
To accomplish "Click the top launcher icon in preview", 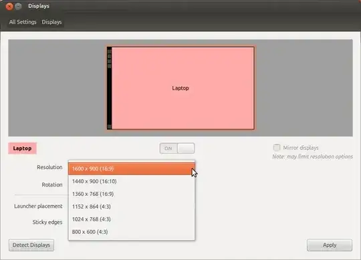I will (110, 51).
